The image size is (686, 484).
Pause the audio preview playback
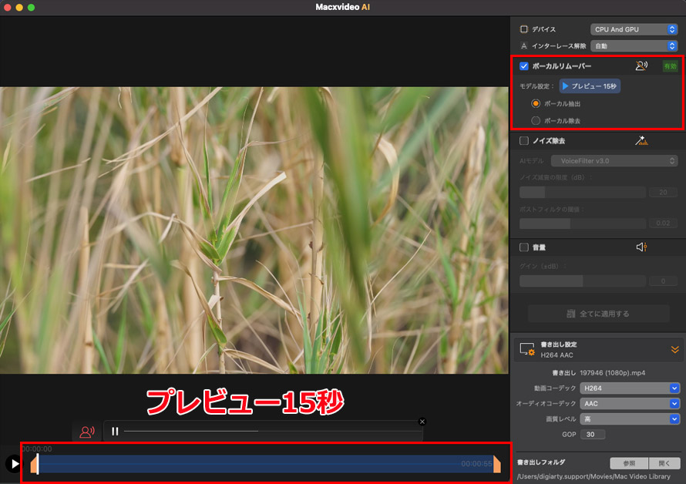point(114,432)
